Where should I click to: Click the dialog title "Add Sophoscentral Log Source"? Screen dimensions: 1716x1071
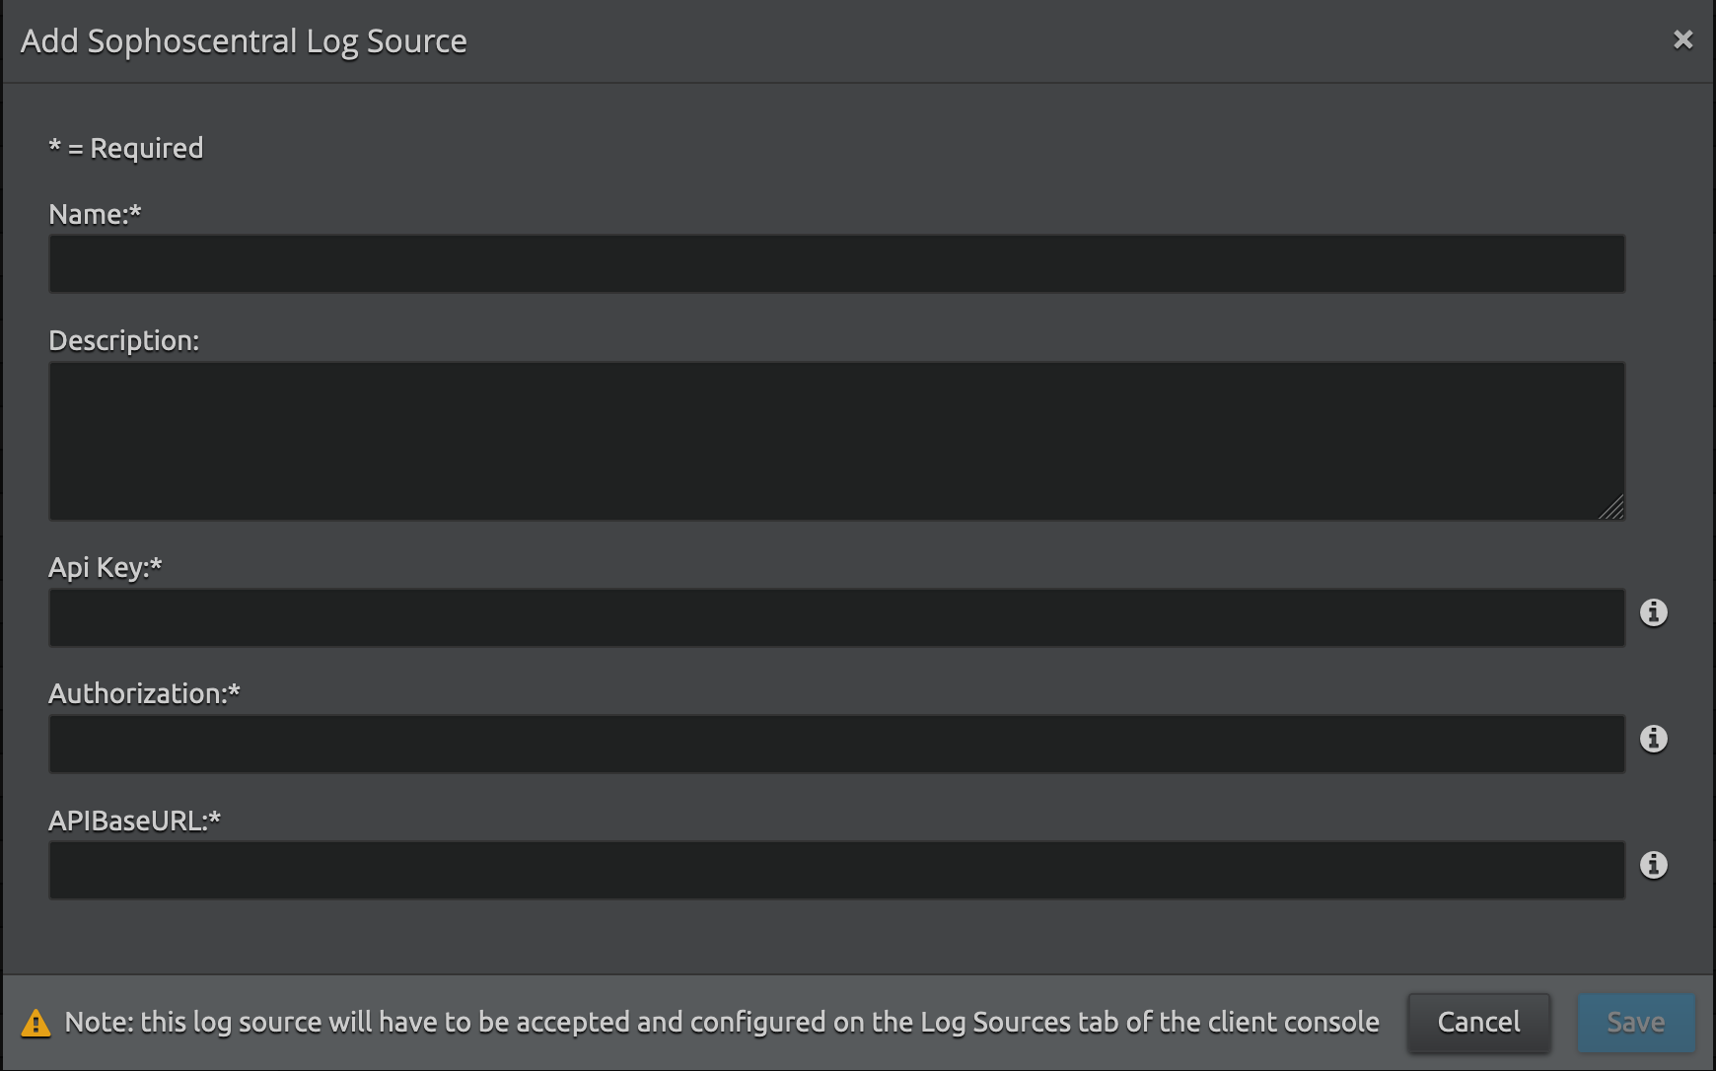(244, 41)
